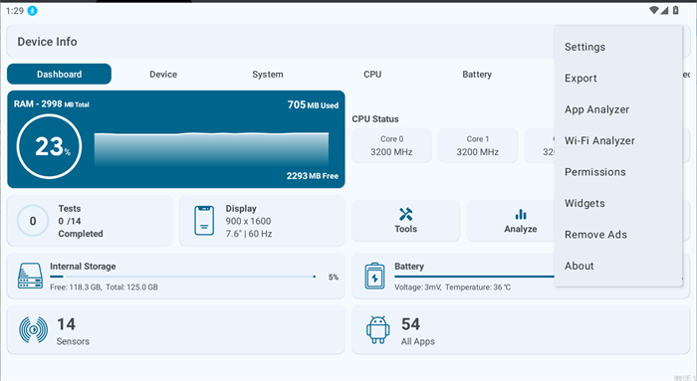Open the Battery tab
697x381 pixels.
pos(477,75)
